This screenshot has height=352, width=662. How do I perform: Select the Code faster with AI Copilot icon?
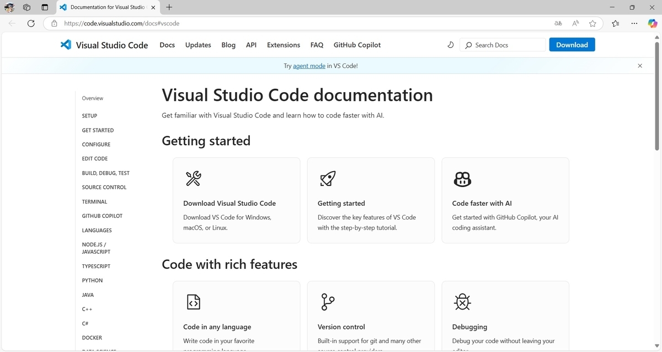[462, 179]
